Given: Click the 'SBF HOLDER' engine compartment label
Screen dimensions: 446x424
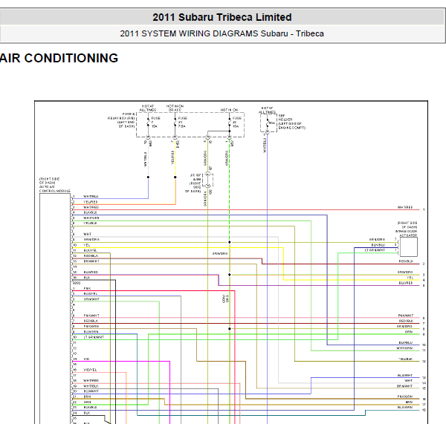Looking at the screenshot, I should (x=291, y=122).
